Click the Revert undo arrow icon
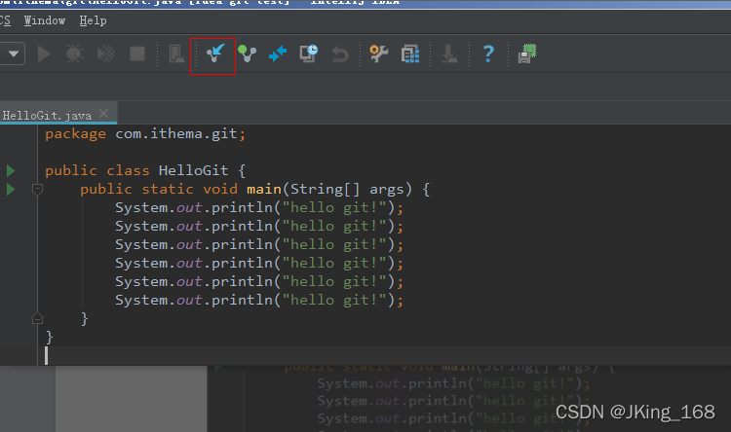 [340, 54]
